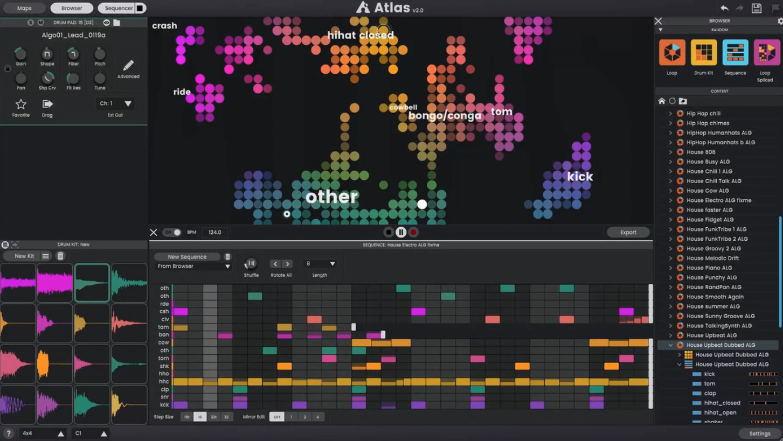Image resolution: width=783 pixels, height=441 pixels.
Task: Collapse the Random section triangle
Action: (661, 30)
